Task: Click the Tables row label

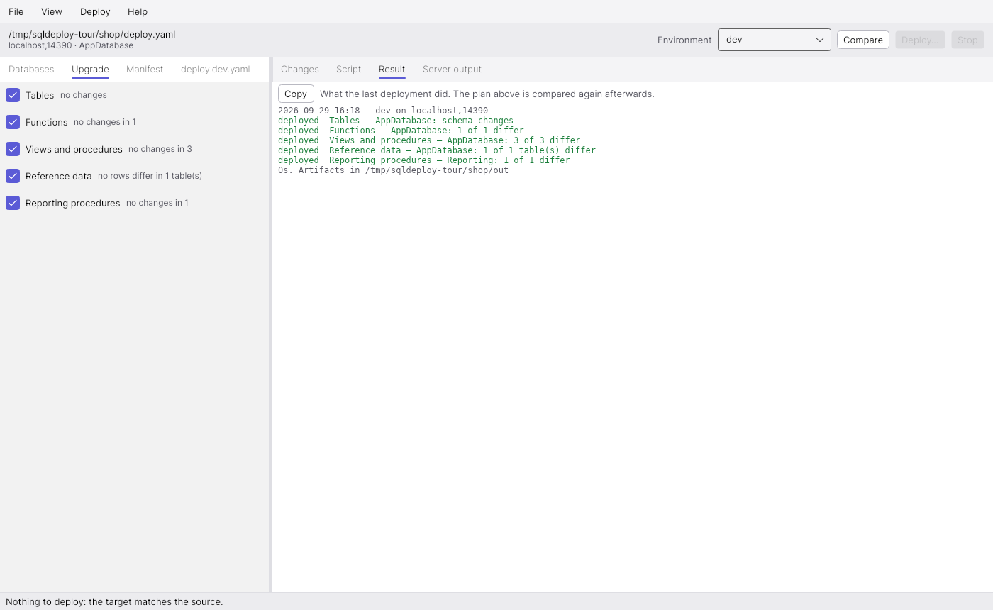Action: point(40,95)
